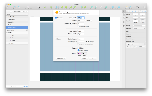Viewport: 152px width, 96px height.
Task: Apply the Intersect boolean operation
Action: tap(101, 7)
